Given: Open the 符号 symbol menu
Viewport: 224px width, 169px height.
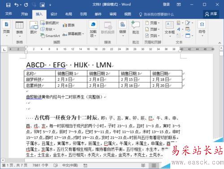Looking at the screenshot, I should point(202,29).
